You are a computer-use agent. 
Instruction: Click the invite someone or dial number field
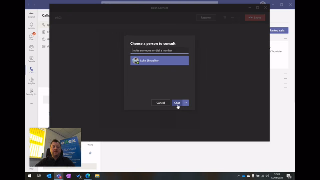click(159, 51)
